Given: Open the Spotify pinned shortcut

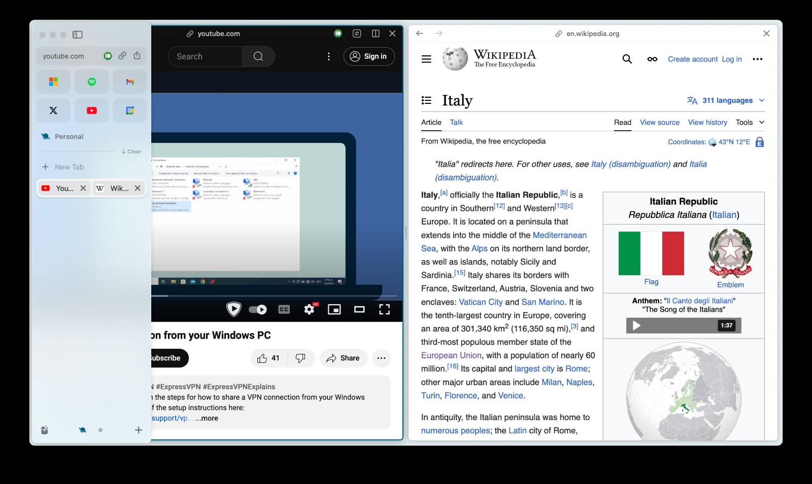Looking at the screenshot, I should (92, 82).
